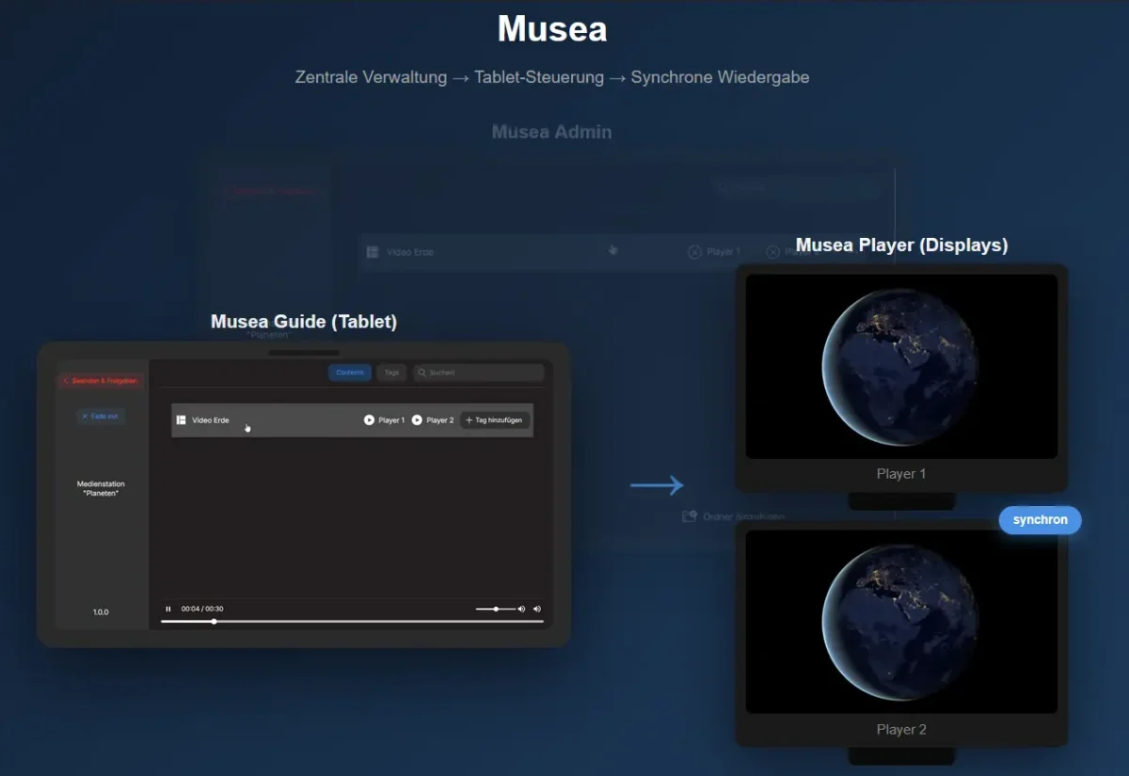Switch to the Contents tab
This screenshot has width=1129, height=776.
point(350,372)
